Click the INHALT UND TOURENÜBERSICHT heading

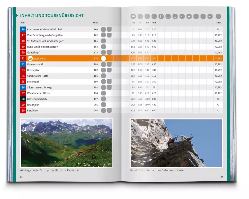coord(52,16)
